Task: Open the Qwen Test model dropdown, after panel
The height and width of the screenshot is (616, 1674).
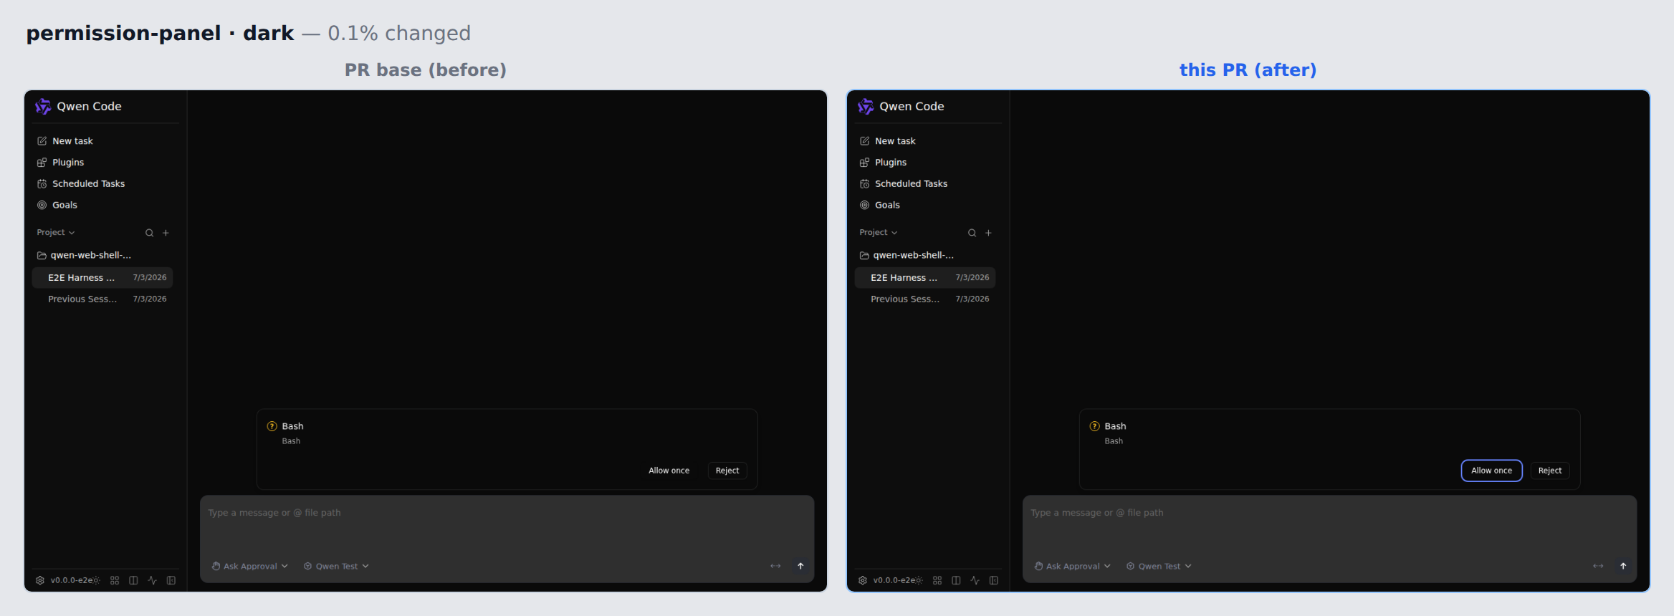Action: (x=1159, y=566)
